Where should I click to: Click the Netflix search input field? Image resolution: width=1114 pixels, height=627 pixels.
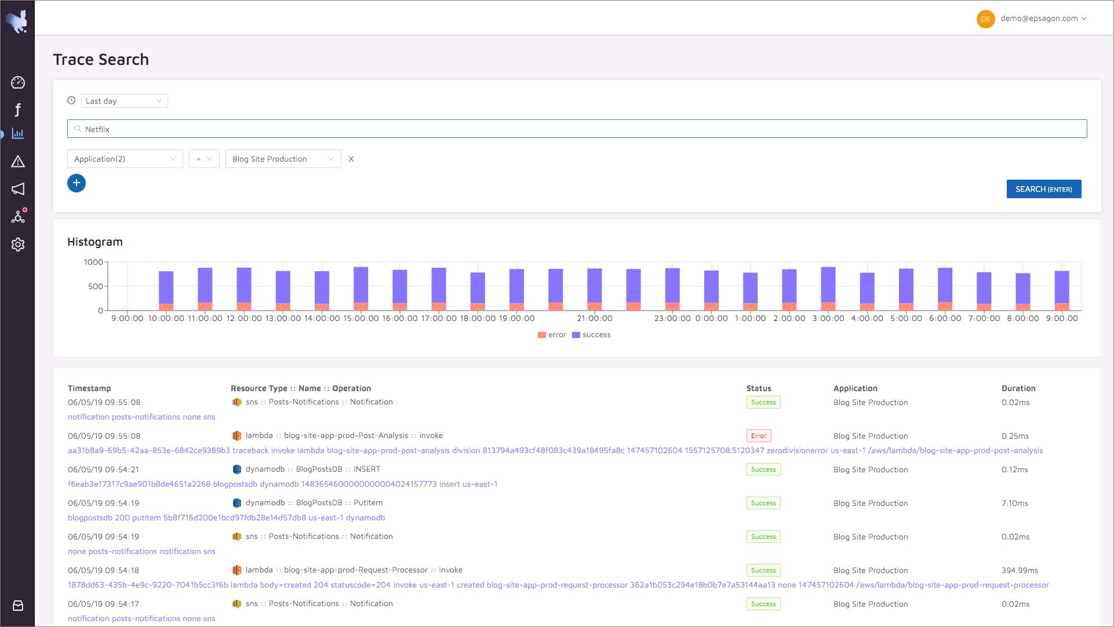(x=577, y=129)
